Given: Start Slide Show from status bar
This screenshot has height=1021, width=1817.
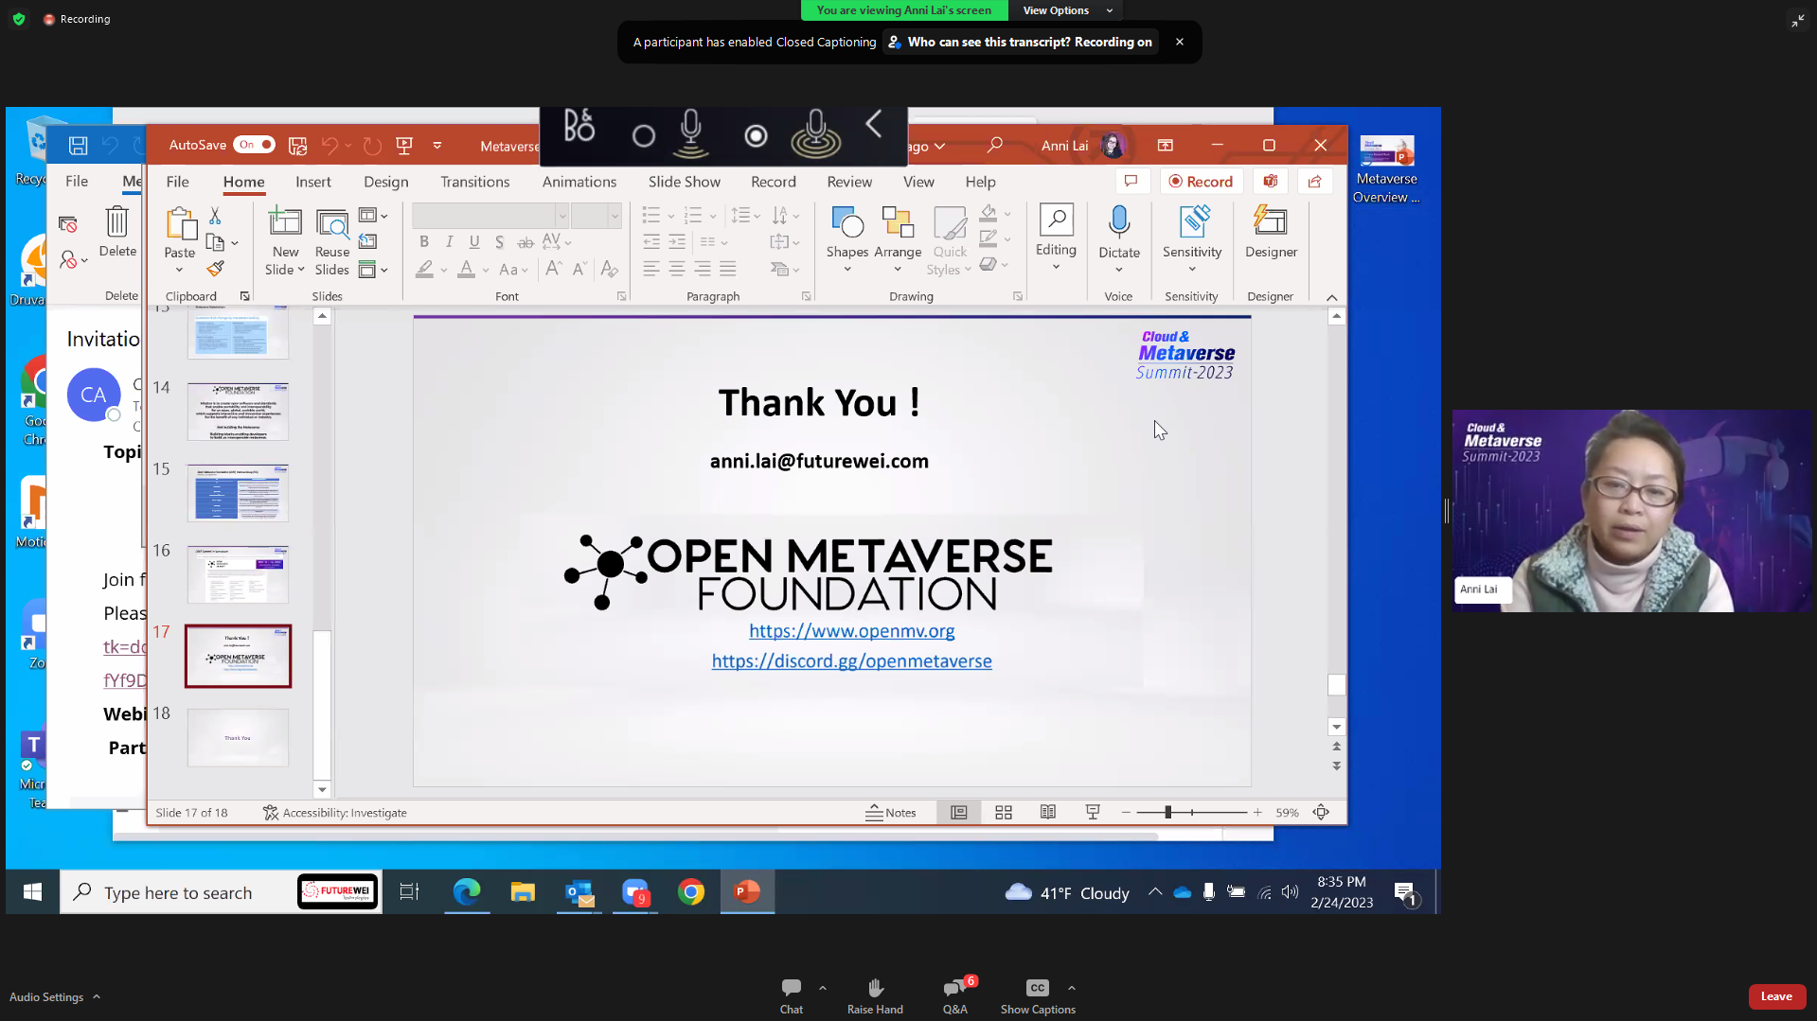Looking at the screenshot, I should pyautogui.click(x=1093, y=813).
